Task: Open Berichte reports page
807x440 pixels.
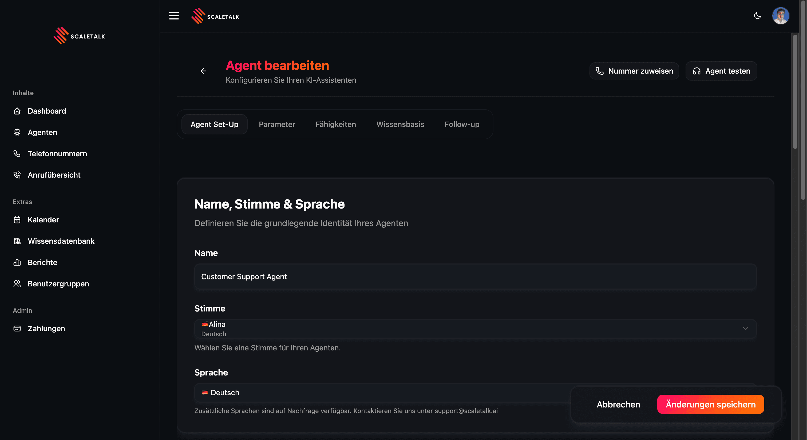Action: (x=42, y=262)
